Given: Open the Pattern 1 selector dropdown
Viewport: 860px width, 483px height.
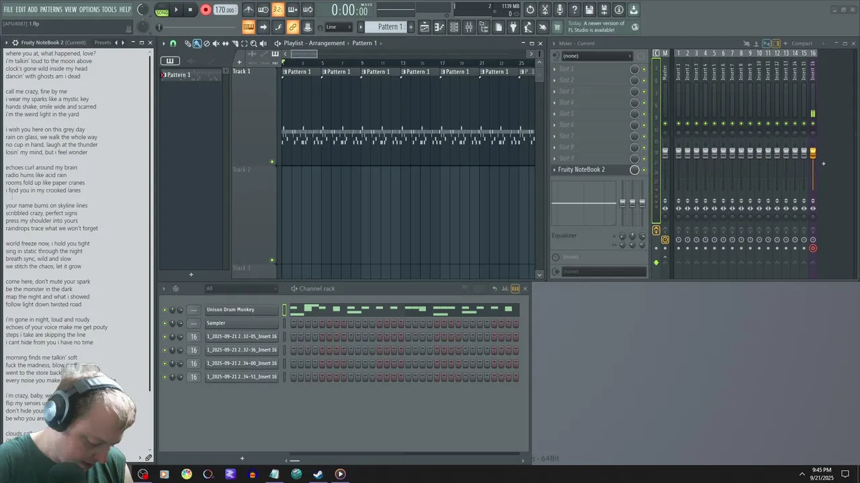Looking at the screenshot, I should pyautogui.click(x=390, y=27).
